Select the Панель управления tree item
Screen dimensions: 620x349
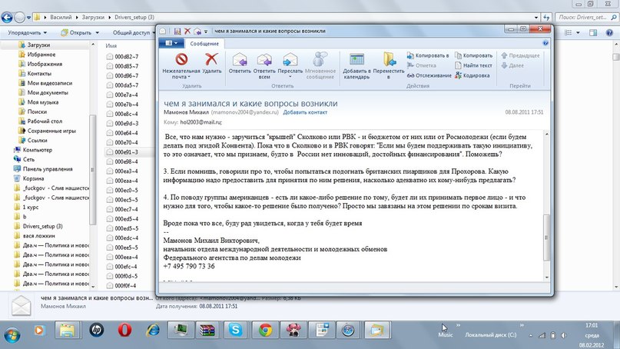click(47, 168)
